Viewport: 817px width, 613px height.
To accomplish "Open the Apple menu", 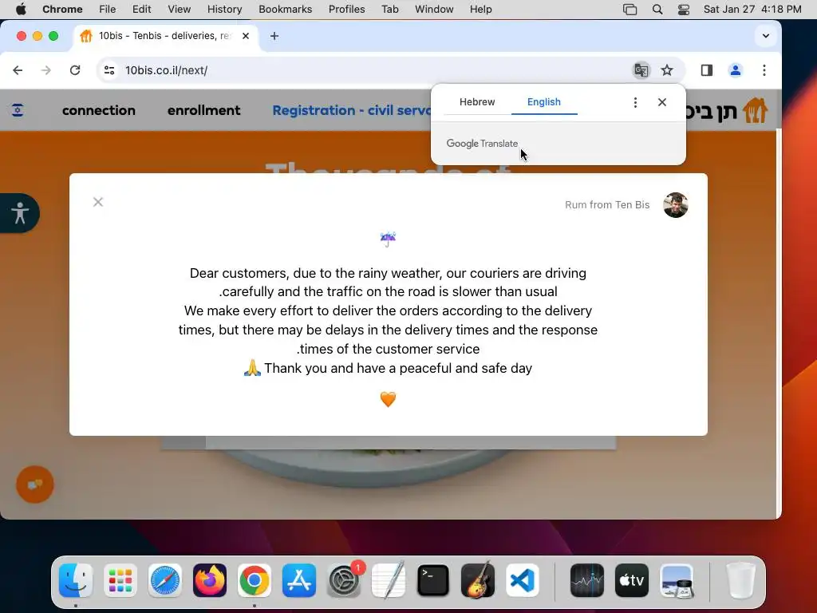I will point(21,9).
